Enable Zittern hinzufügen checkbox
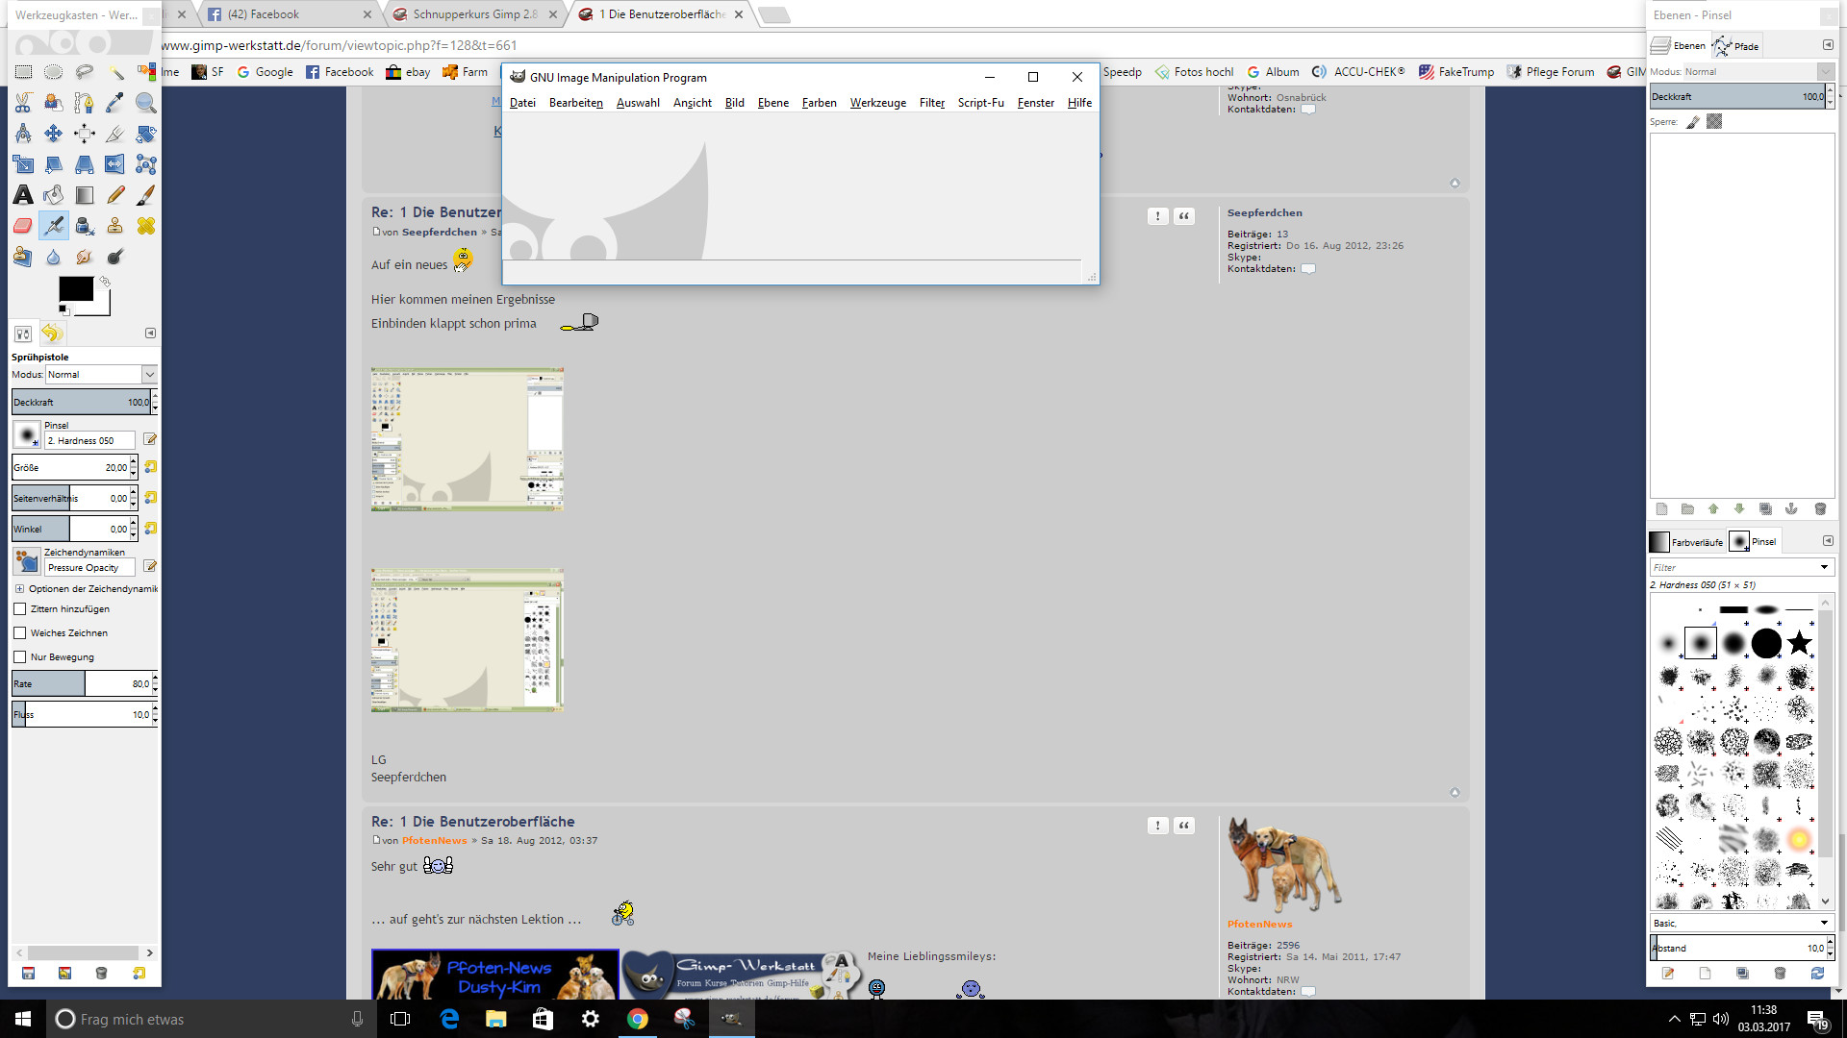This screenshot has height=1038, width=1847. pyautogui.click(x=20, y=609)
